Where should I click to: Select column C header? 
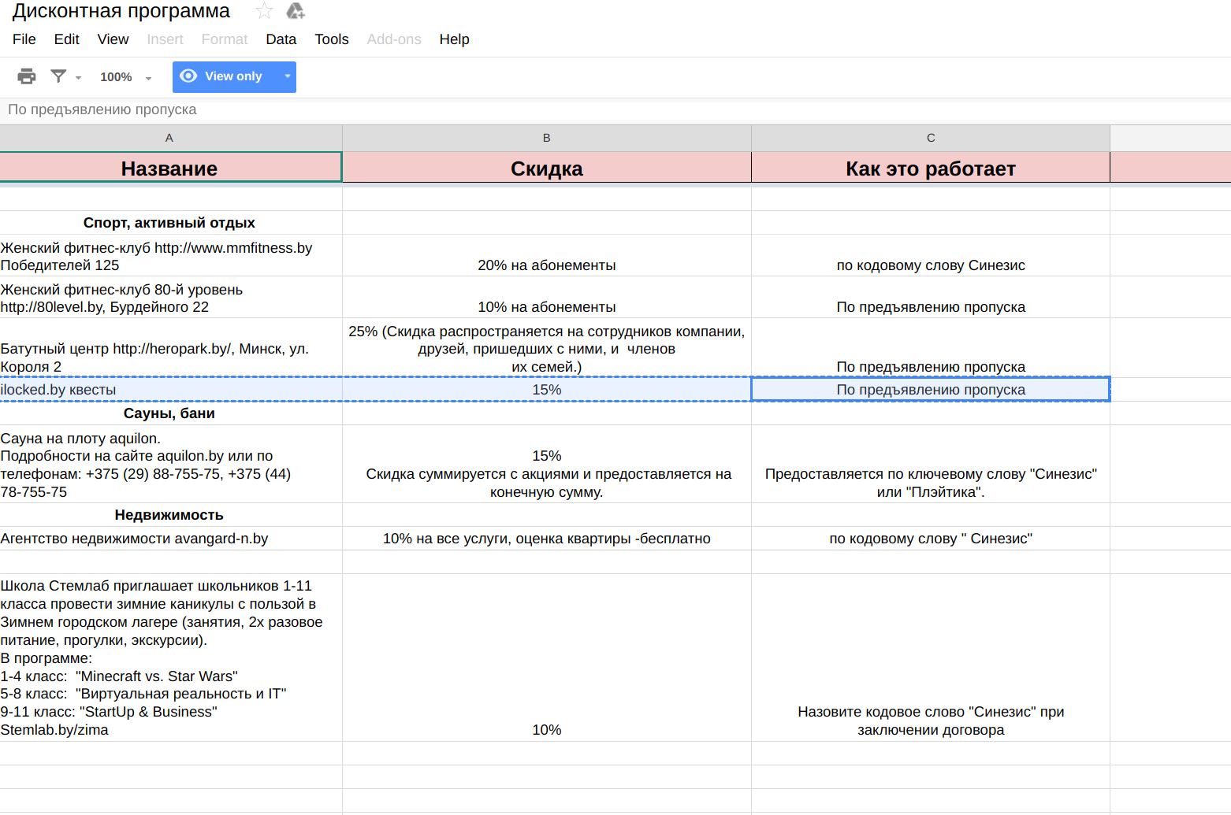pyautogui.click(x=931, y=138)
